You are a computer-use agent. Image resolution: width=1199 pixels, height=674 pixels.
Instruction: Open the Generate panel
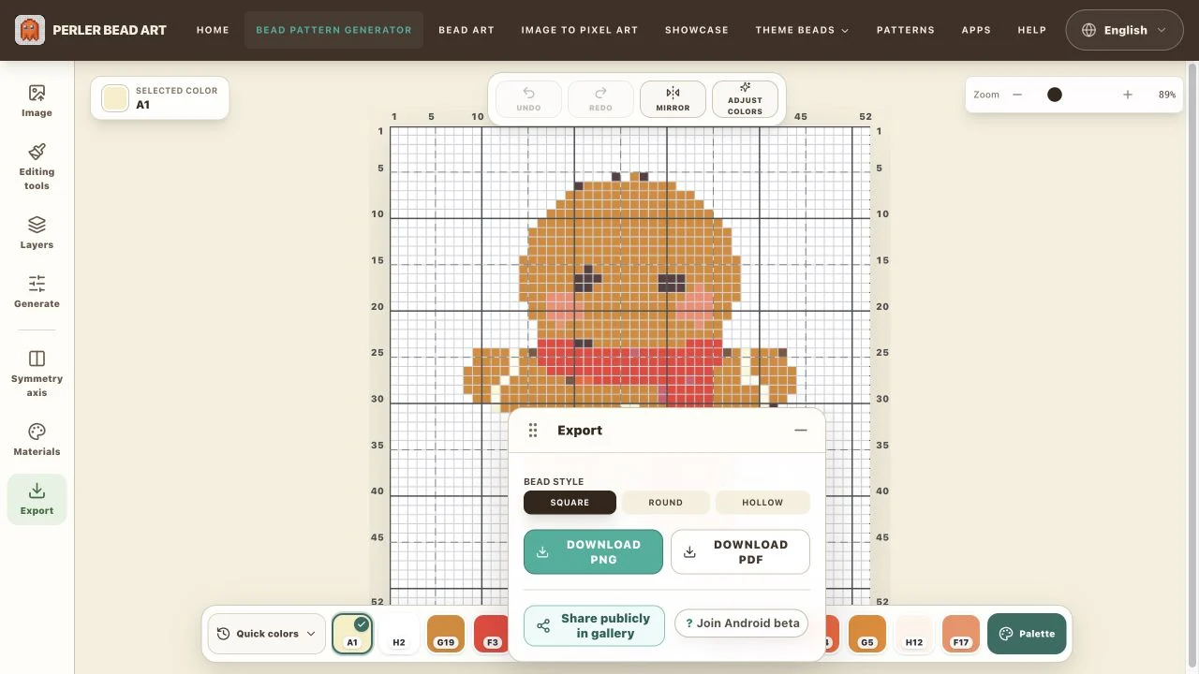37,292
